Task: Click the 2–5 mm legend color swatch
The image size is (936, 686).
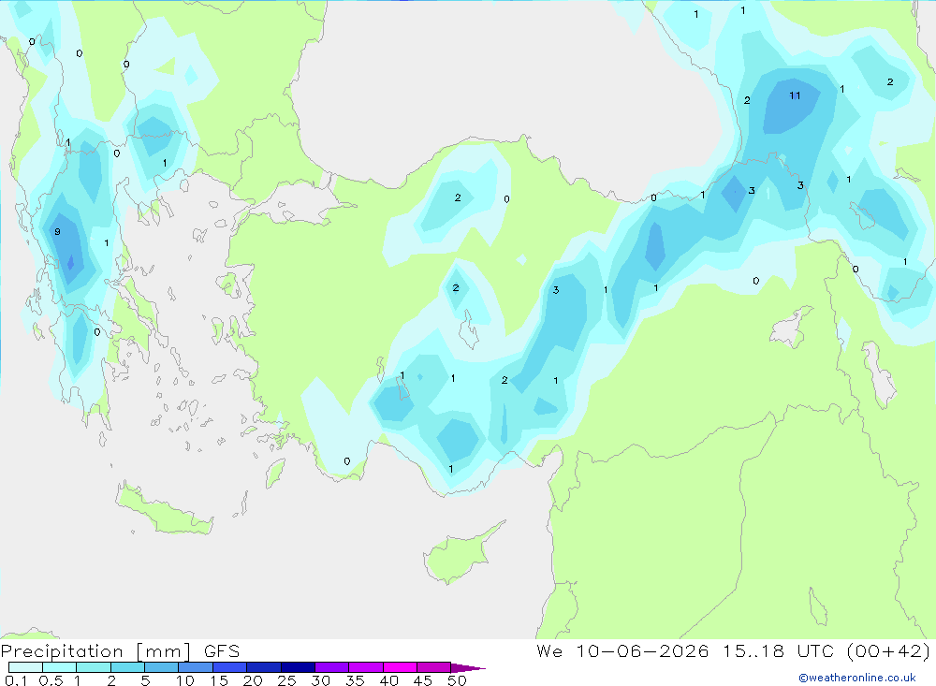Action: 127,667
